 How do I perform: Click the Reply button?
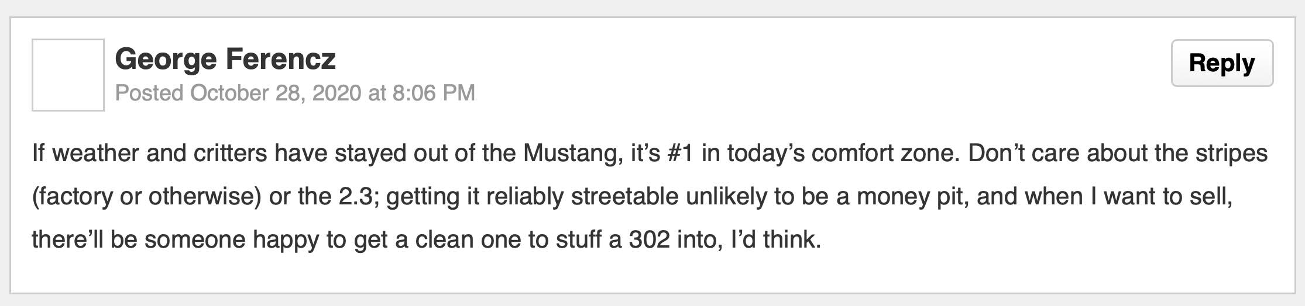pyautogui.click(x=1222, y=63)
